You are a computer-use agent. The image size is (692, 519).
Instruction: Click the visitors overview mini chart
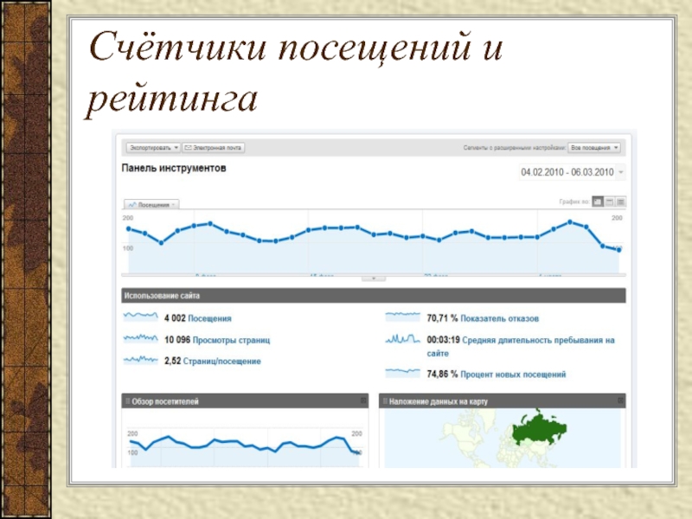coord(245,447)
